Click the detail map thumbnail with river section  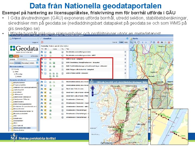tap(169, 127)
